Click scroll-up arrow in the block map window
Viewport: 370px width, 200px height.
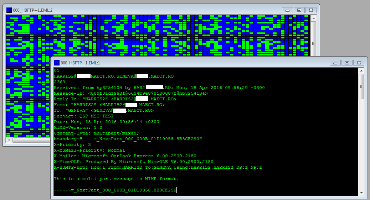click(x=313, y=18)
